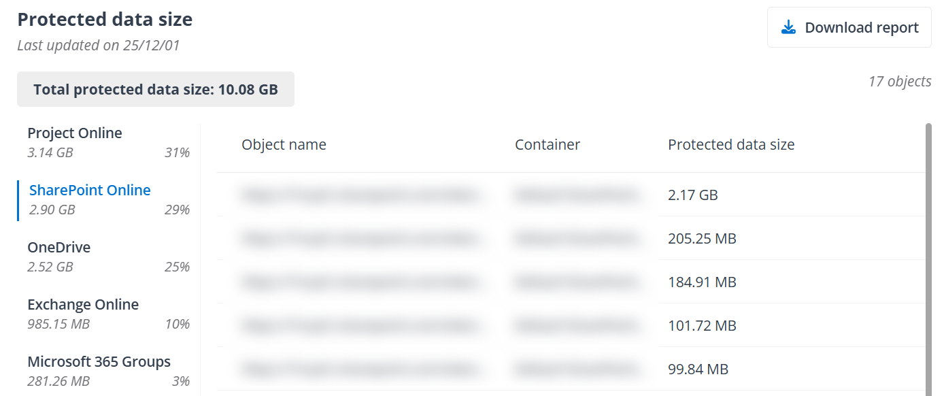
Task: Click the Container column header
Action: [547, 145]
